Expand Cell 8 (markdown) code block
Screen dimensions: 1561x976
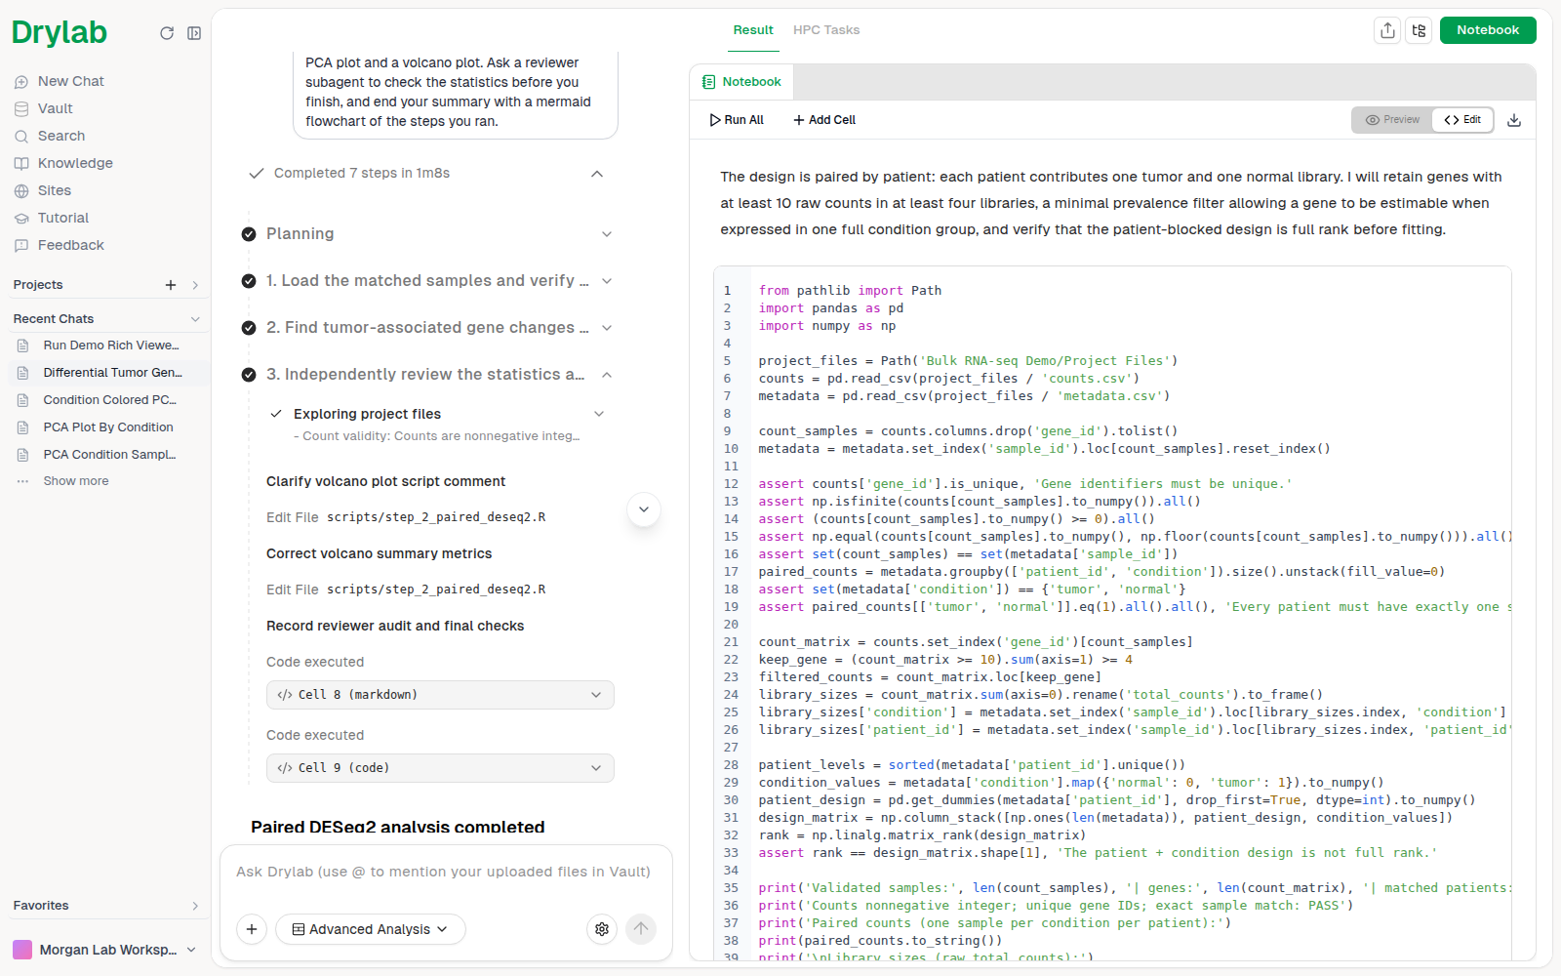(440, 695)
